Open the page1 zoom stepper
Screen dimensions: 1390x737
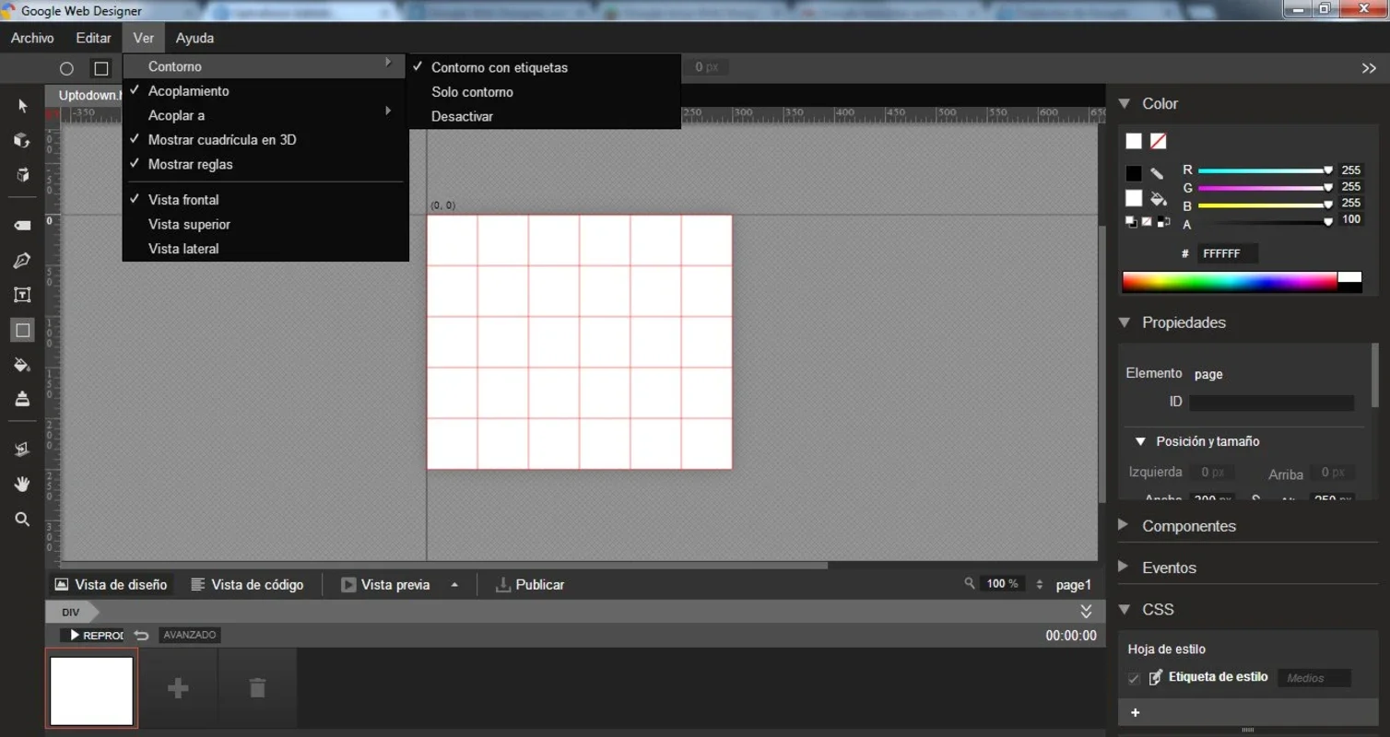coord(1040,584)
